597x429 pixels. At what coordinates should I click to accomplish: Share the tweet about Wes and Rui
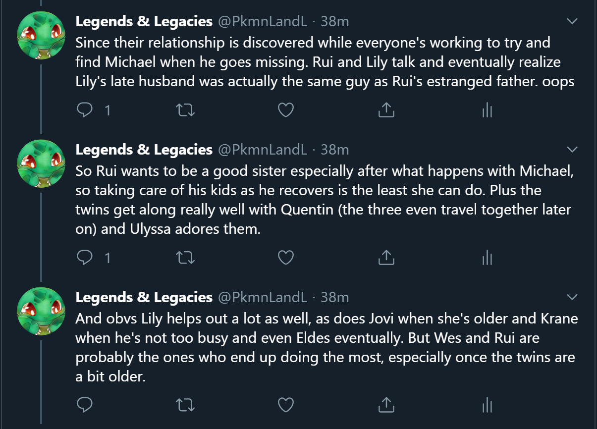tap(386, 405)
